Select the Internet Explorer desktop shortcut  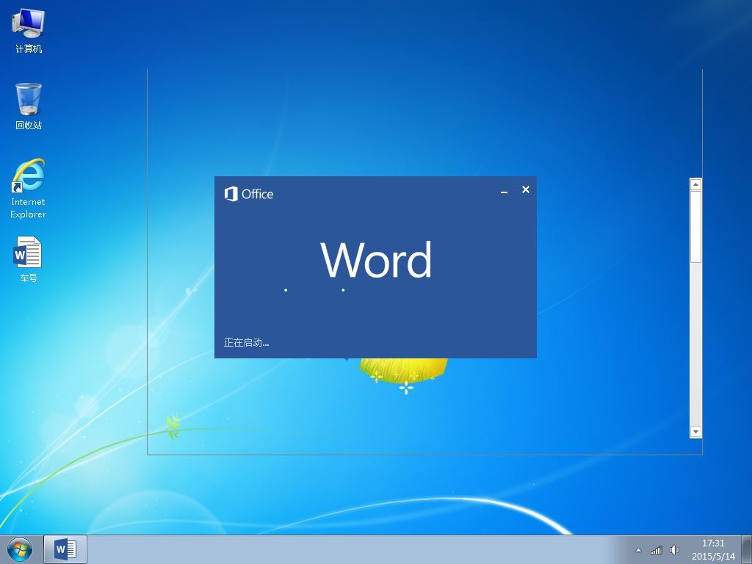(29, 189)
